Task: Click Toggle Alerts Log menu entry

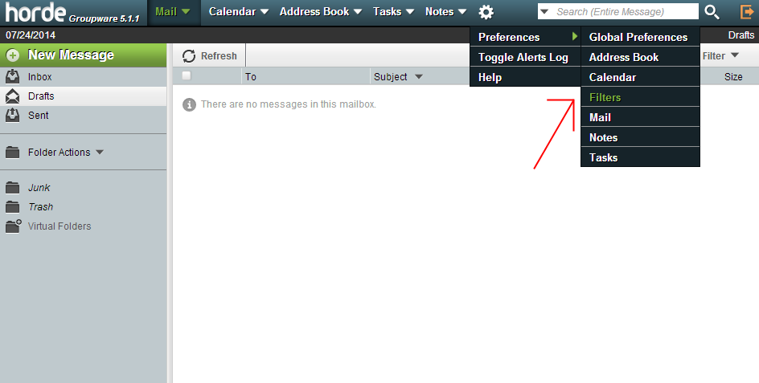Action: [x=523, y=57]
